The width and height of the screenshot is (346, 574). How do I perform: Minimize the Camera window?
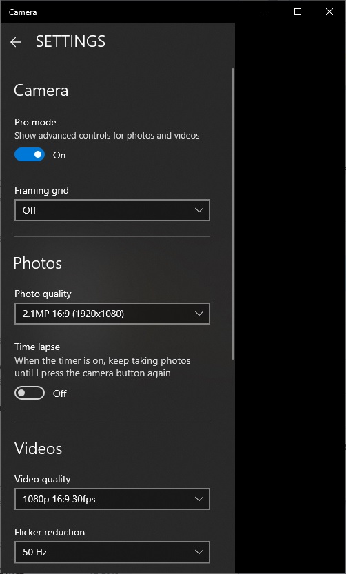[266, 12]
